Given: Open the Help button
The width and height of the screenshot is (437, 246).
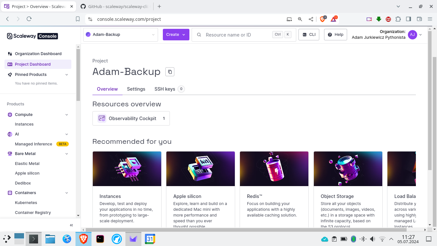Looking at the screenshot, I should [x=336, y=35].
